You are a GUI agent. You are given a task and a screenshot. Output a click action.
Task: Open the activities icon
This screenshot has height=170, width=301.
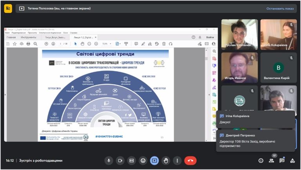pyautogui.click(x=292, y=161)
